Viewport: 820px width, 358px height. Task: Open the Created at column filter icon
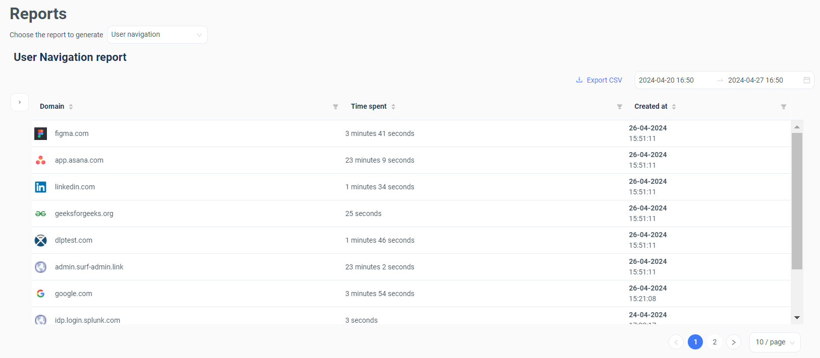coord(784,107)
